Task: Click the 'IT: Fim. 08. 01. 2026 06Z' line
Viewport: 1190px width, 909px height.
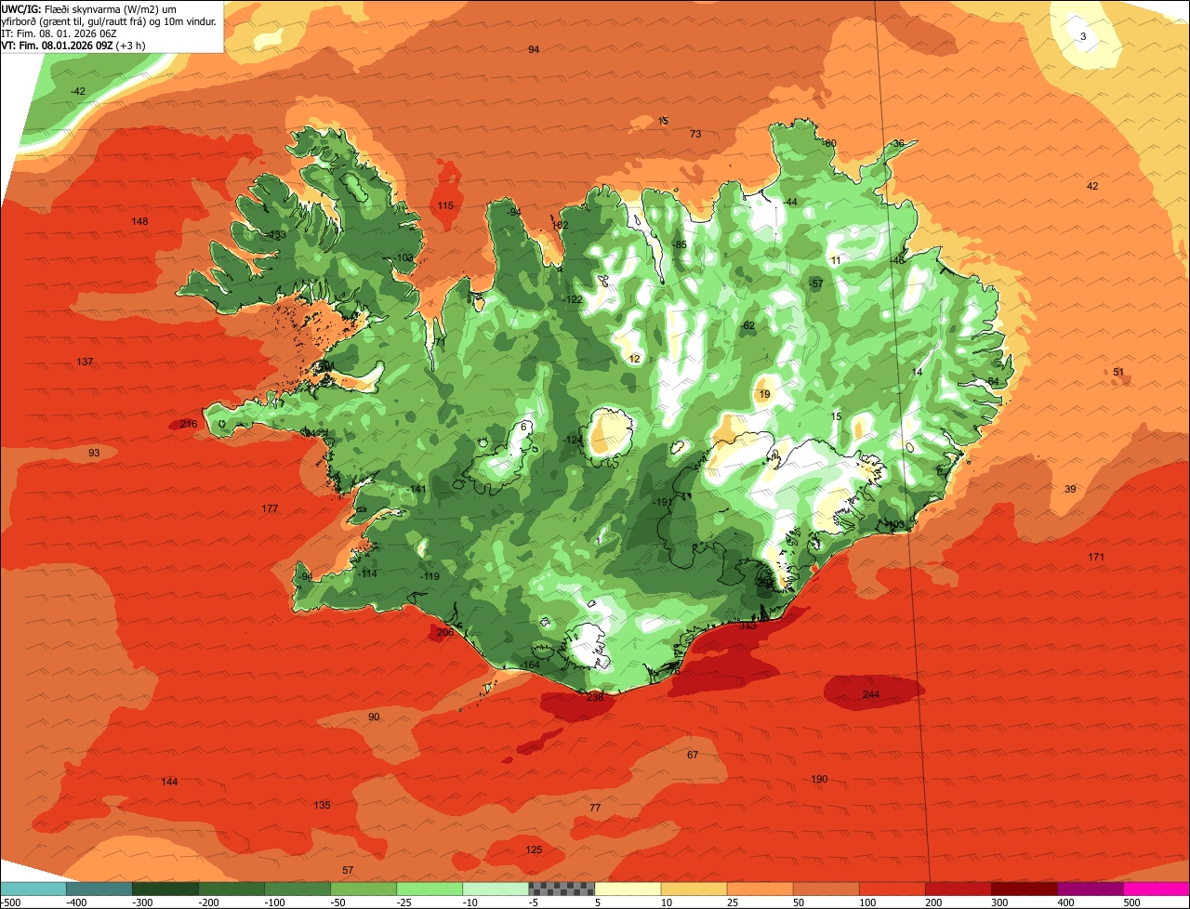Action: (59, 33)
